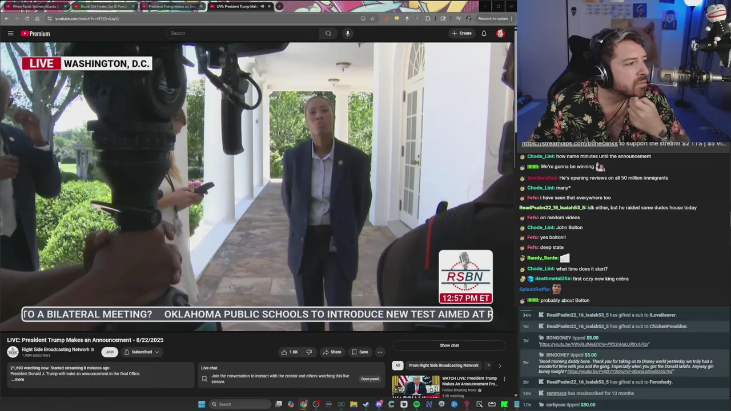This screenshot has height=411, width=731.
Task: Click chat message 'probably about Bolton'
Action: pyautogui.click(x=565, y=300)
